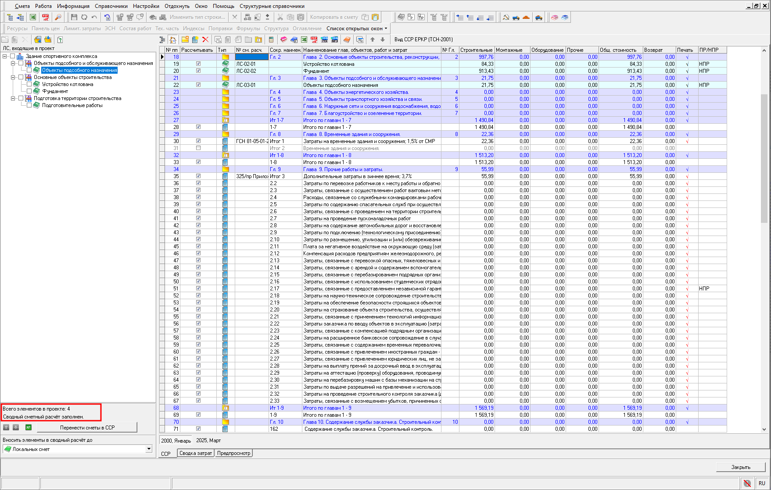Click the magnifier search icon
This screenshot has height=490, width=771.
[57, 17]
